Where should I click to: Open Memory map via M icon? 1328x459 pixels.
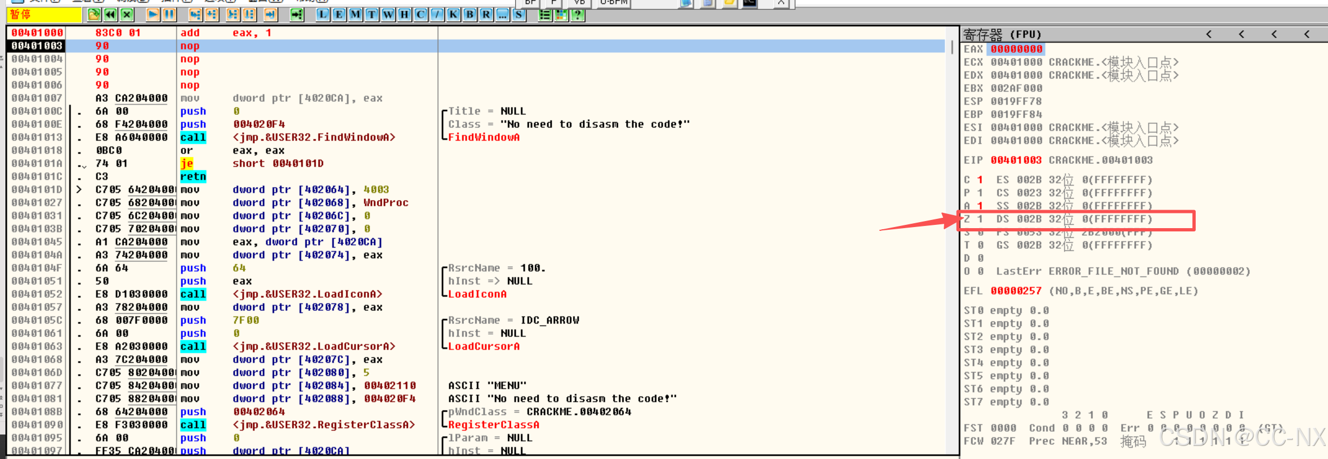pyautogui.click(x=356, y=15)
